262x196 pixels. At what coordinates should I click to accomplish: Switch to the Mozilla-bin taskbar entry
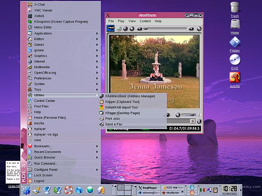(x=173, y=192)
